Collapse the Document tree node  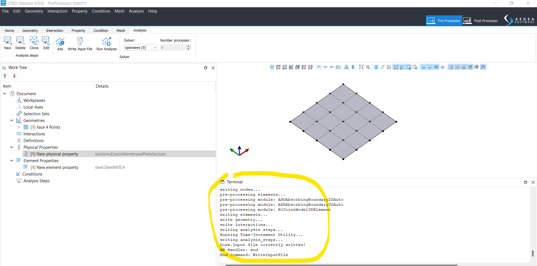[5, 94]
